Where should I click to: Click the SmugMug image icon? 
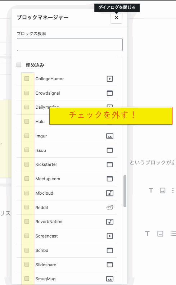click(110, 279)
